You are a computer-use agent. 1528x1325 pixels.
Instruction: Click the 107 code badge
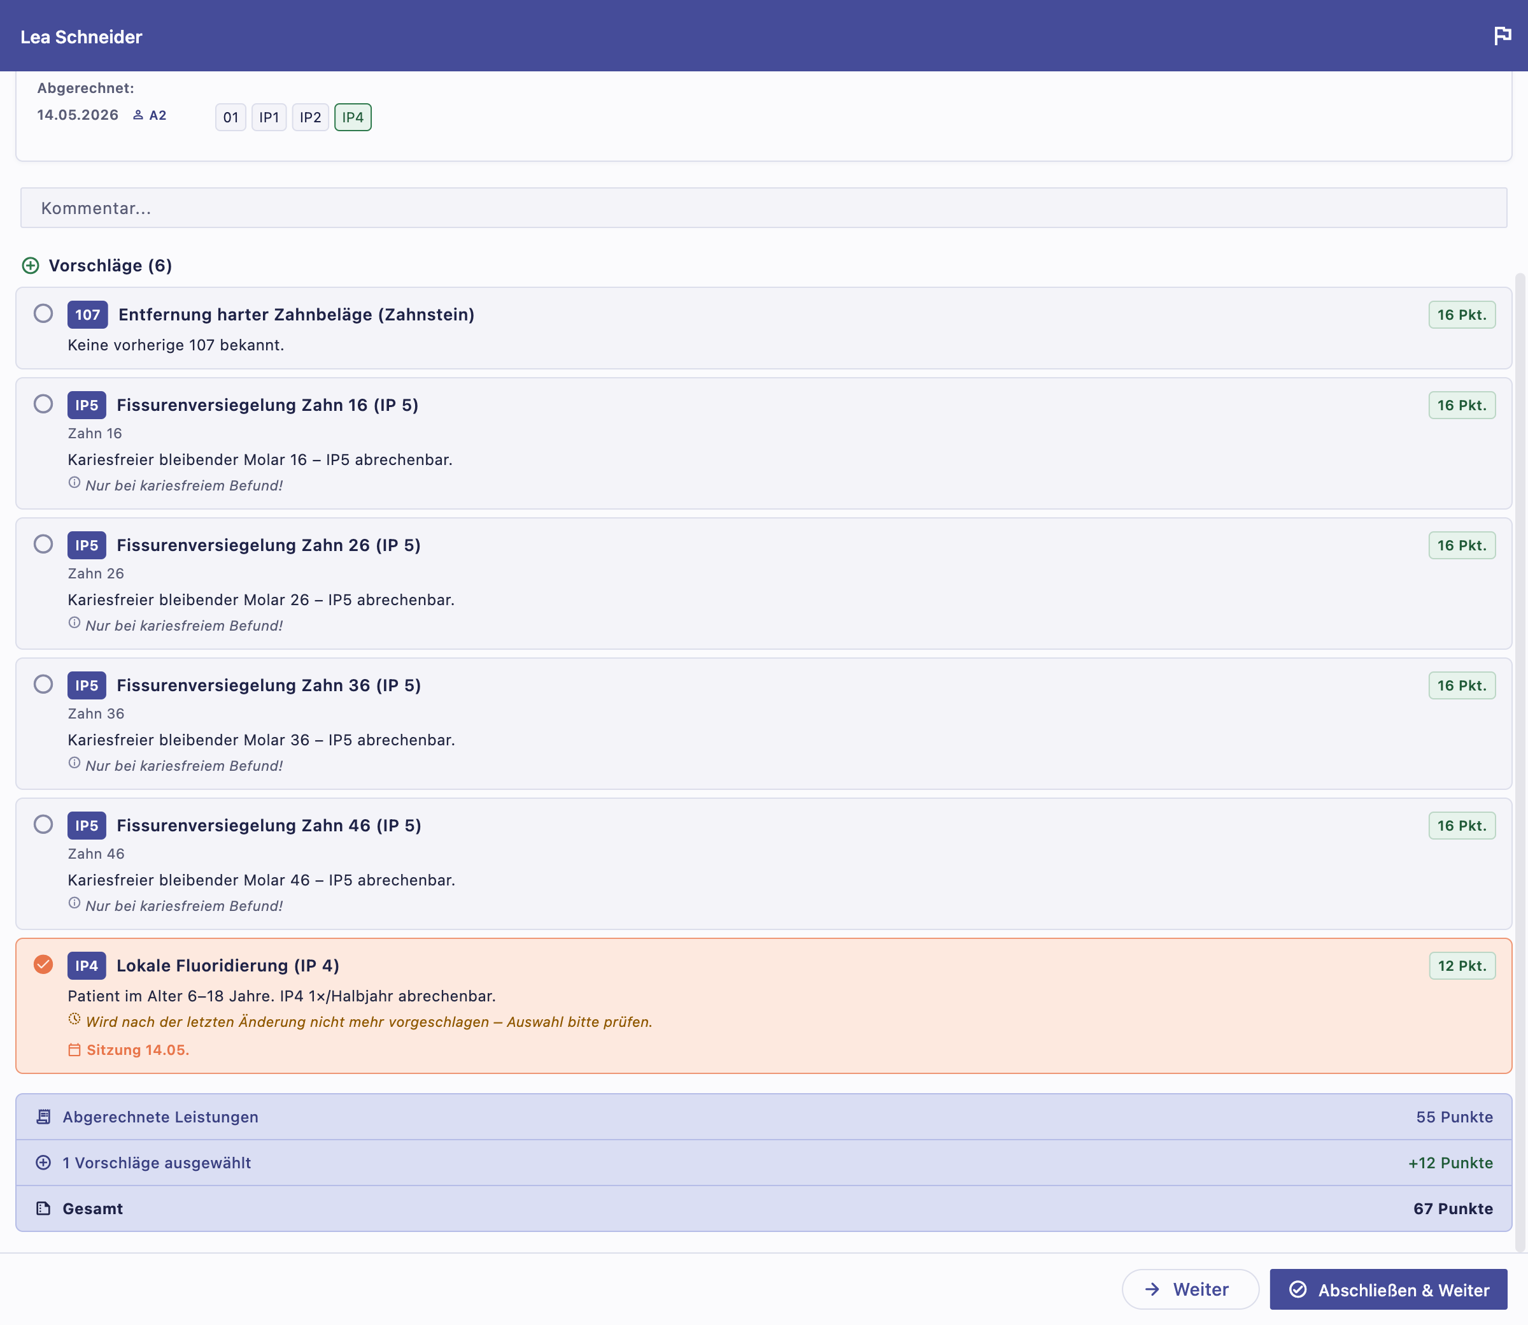(87, 315)
